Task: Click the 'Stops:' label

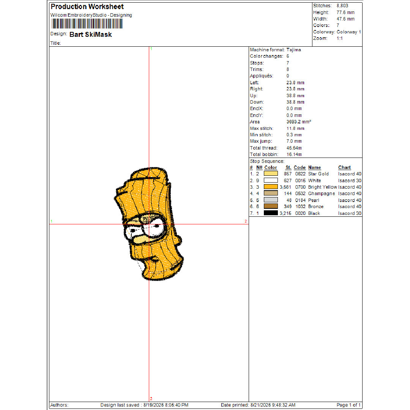Action: (257, 63)
